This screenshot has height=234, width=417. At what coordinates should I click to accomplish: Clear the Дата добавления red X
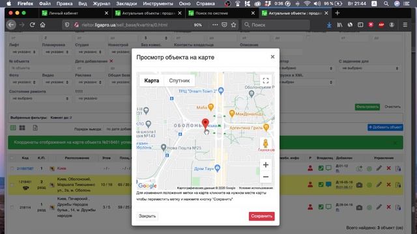(111, 61)
